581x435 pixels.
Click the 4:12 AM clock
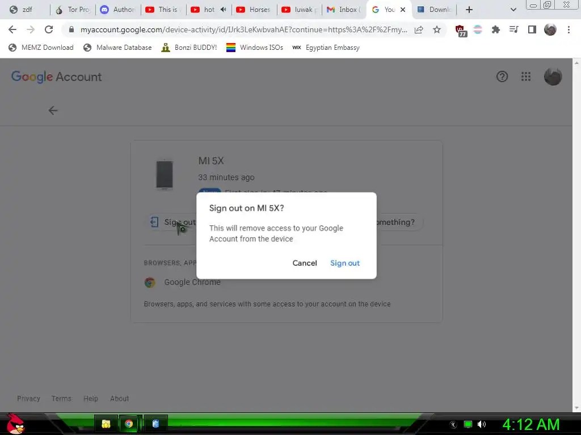point(531,425)
